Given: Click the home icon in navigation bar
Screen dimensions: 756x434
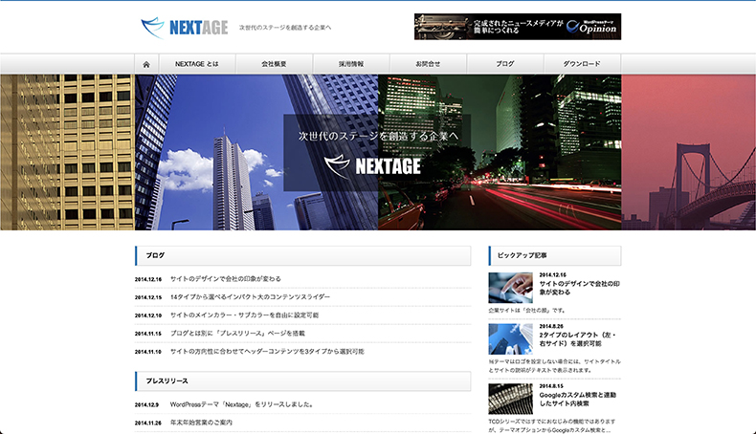Looking at the screenshot, I should click(146, 64).
